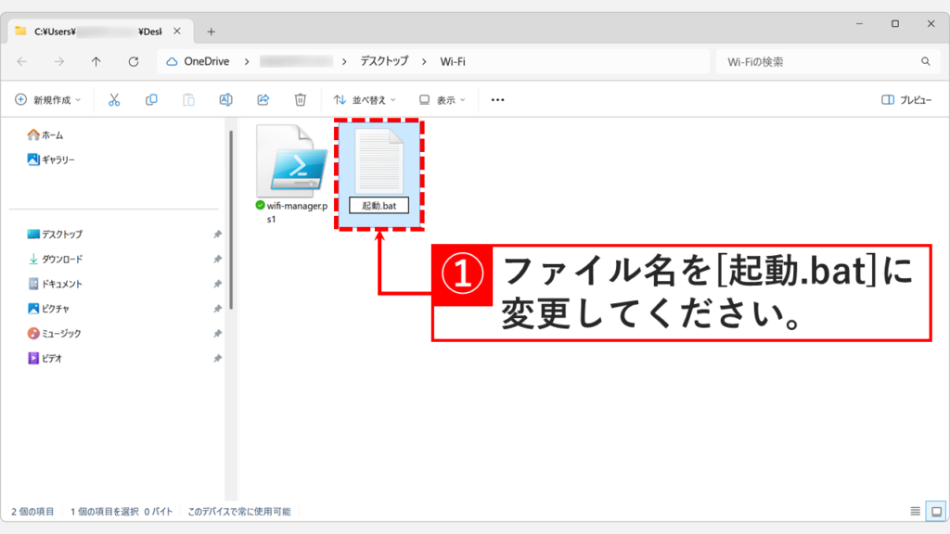Navigate to ダウンロード in the sidebar
Image resolution: width=950 pixels, height=534 pixels.
[x=60, y=258]
